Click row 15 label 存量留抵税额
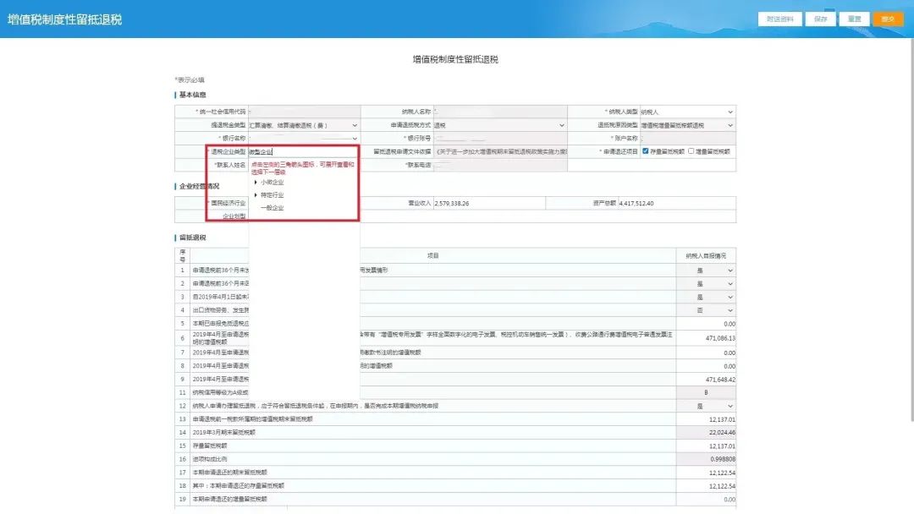 click(x=210, y=446)
